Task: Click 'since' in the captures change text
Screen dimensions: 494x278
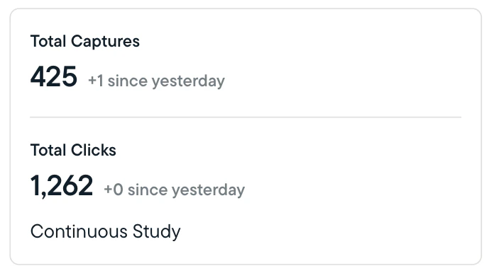Action: pos(128,81)
